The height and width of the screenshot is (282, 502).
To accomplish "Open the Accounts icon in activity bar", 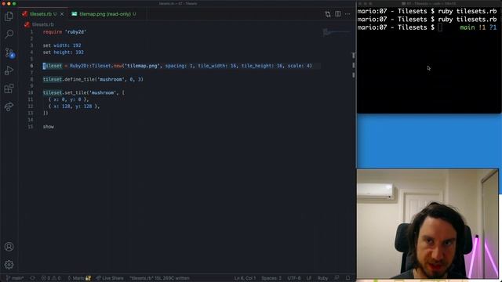I will click(9, 247).
